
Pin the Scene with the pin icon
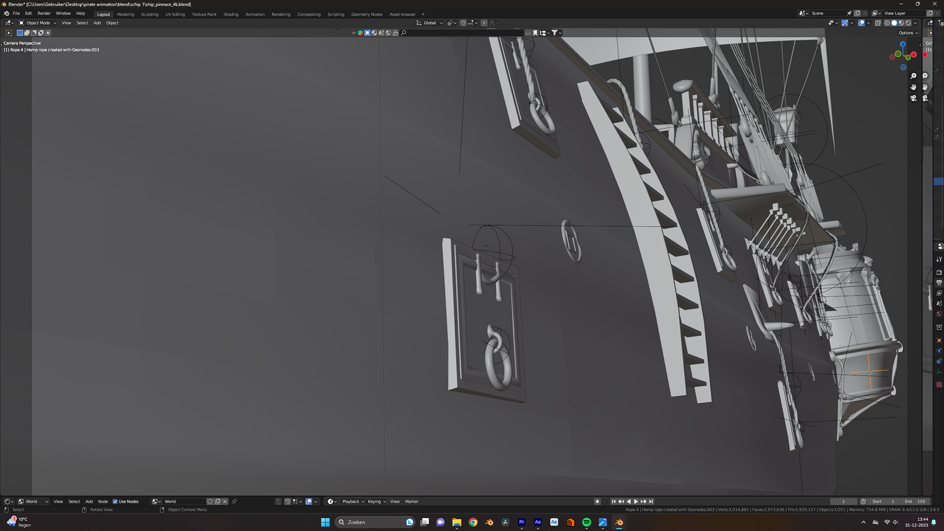[849, 13]
